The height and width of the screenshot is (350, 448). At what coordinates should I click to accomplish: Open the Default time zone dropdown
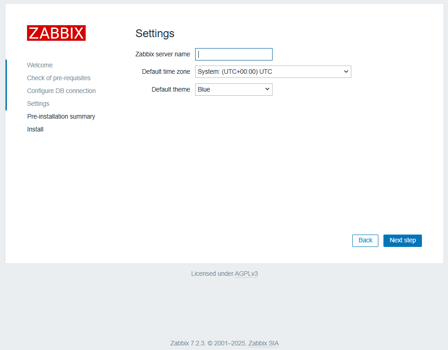(273, 72)
